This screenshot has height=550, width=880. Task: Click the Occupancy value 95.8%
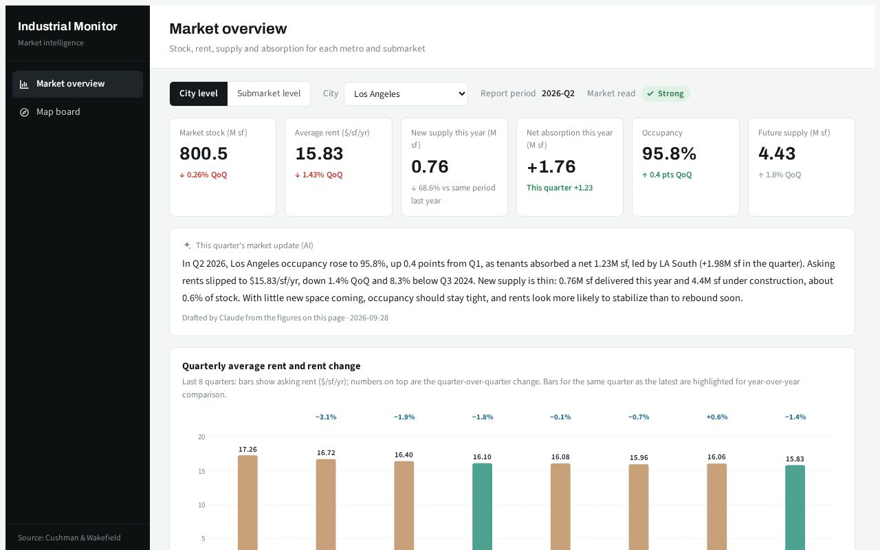click(670, 153)
